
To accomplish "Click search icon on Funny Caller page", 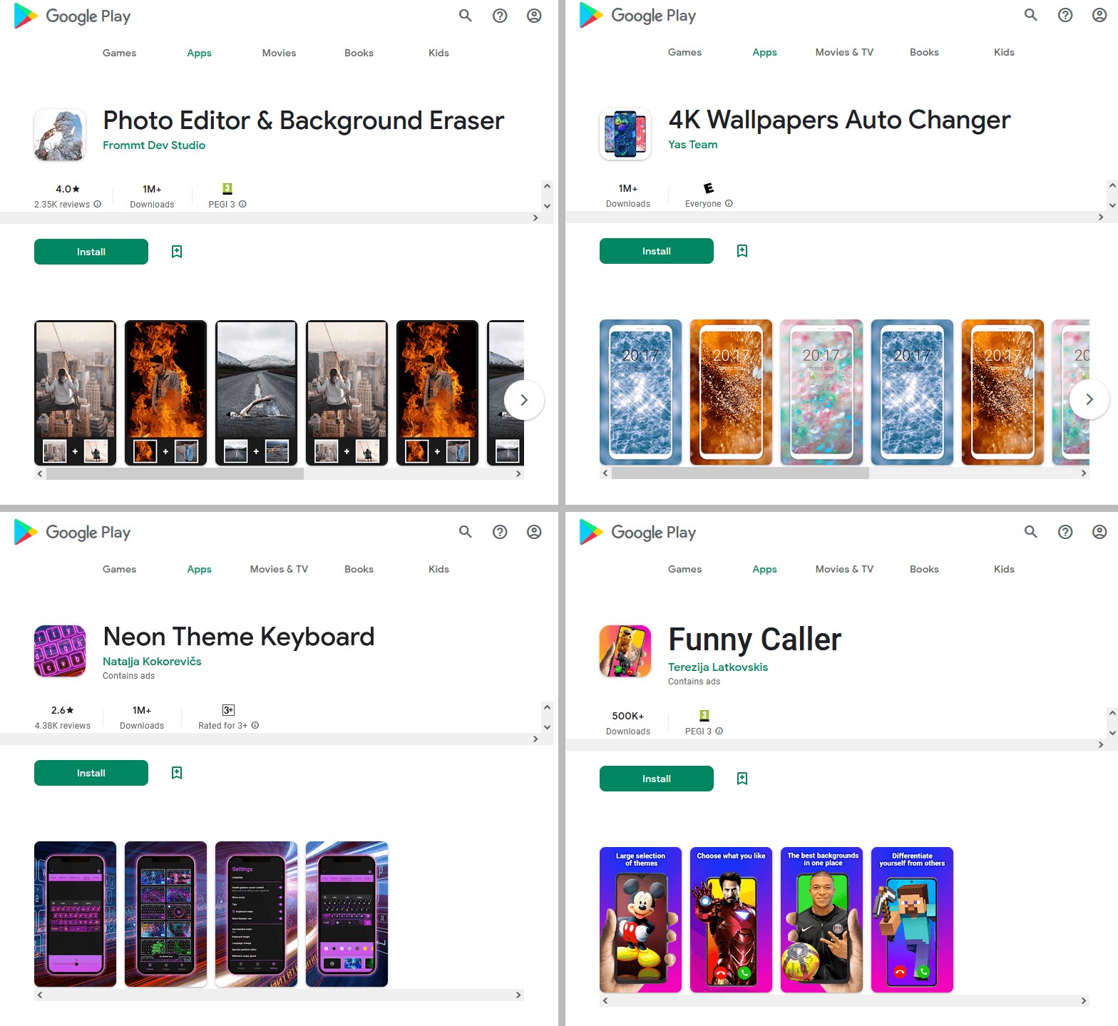I will pos(1031,532).
